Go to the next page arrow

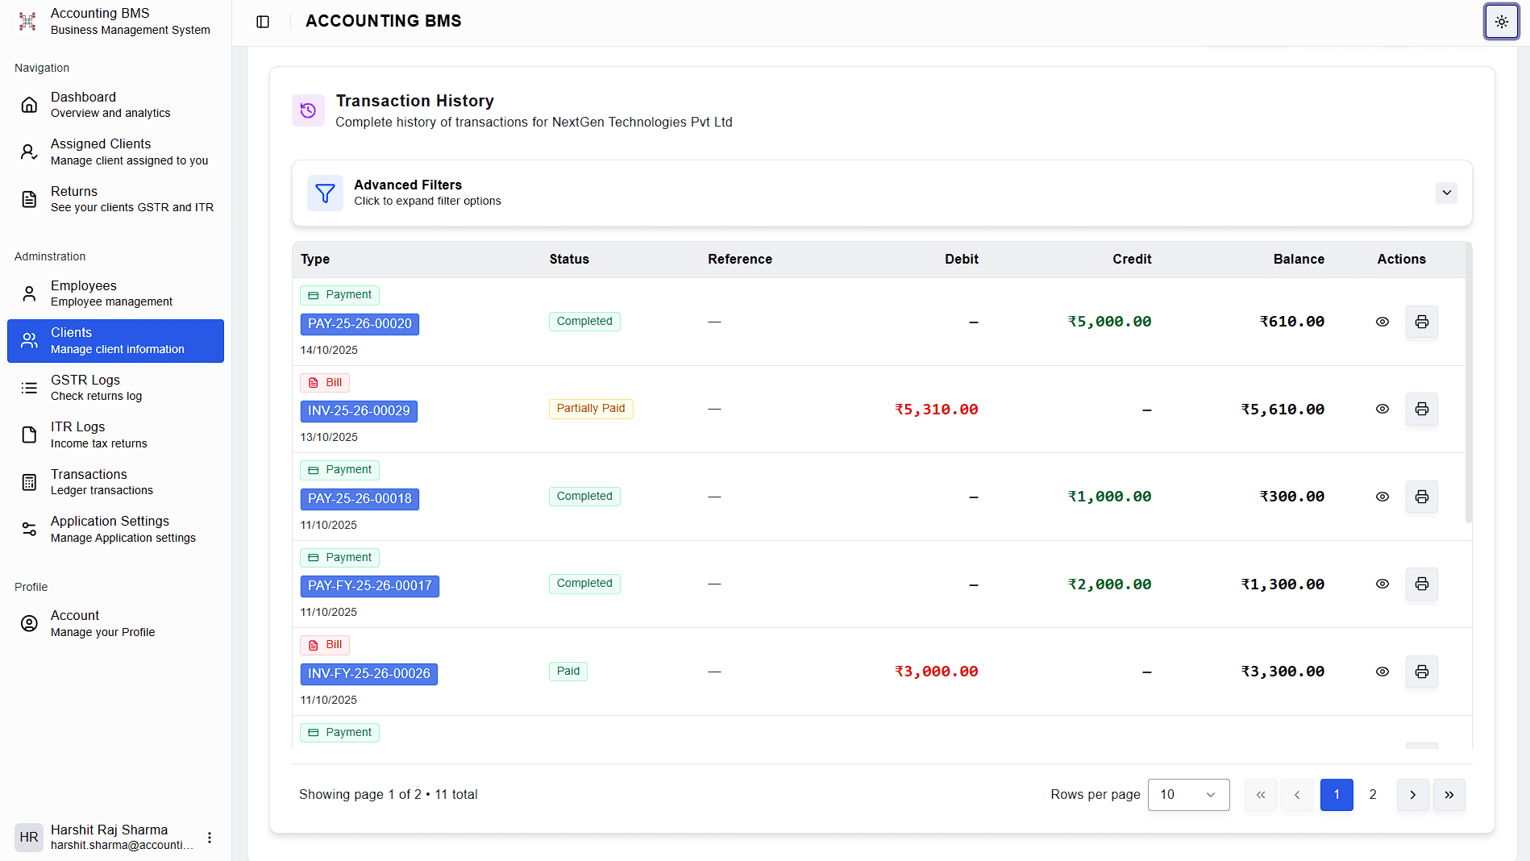(x=1412, y=795)
